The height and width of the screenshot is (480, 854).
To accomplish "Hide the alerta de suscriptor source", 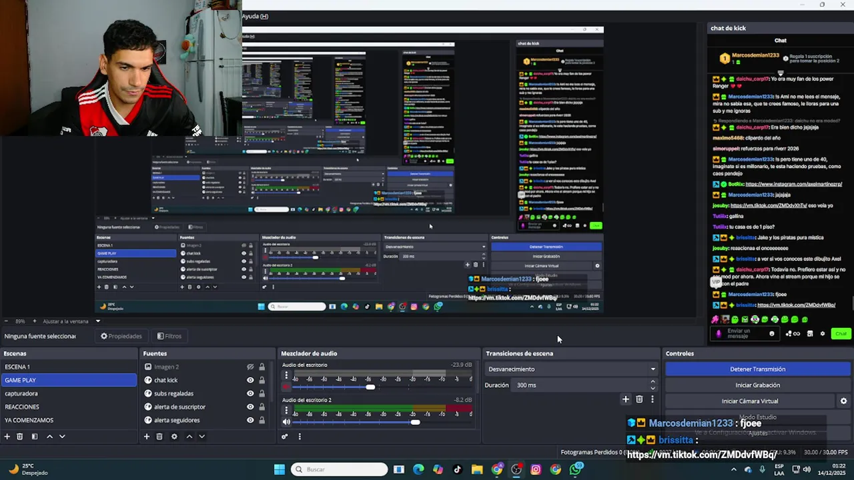I will coord(250,407).
